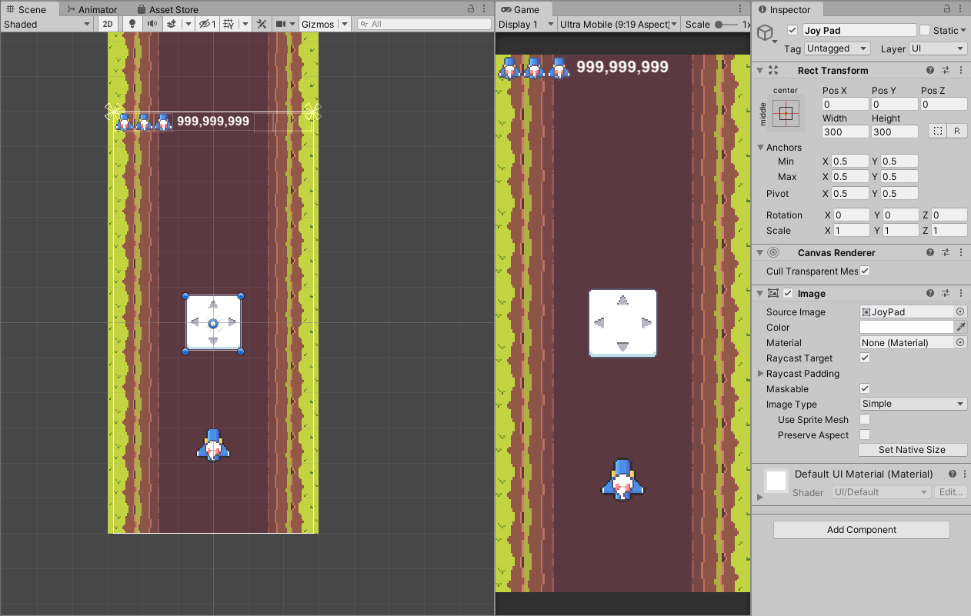
Task: Open the component tools icon in Scene toolbar
Action: tap(262, 24)
